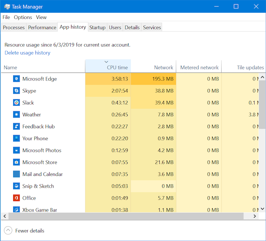The image size is (266, 241).
Task: Click the Microsoft Edge app icon
Action: pos(16,79)
